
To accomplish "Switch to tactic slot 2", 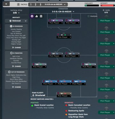I will point(35,4).
